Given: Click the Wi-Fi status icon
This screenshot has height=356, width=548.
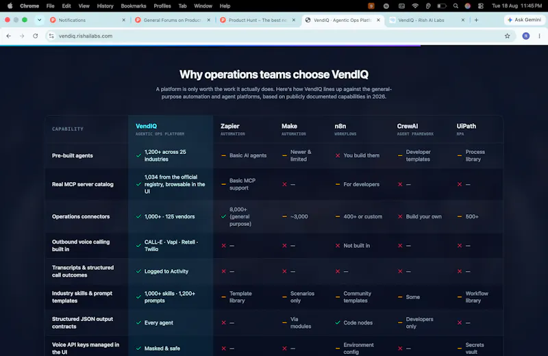Looking at the screenshot, I should pos(415,6).
